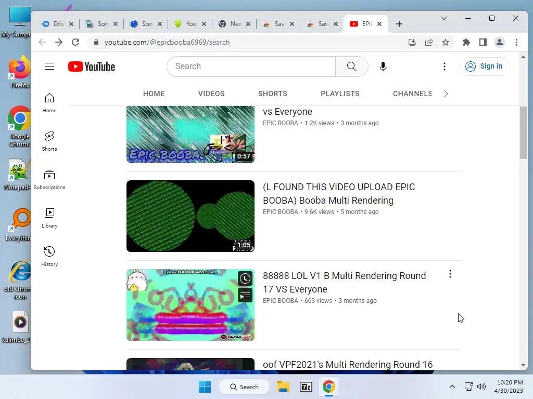Open the Firefox desktop shortcut
The image size is (533, 399).
click(x=19, y=72)
